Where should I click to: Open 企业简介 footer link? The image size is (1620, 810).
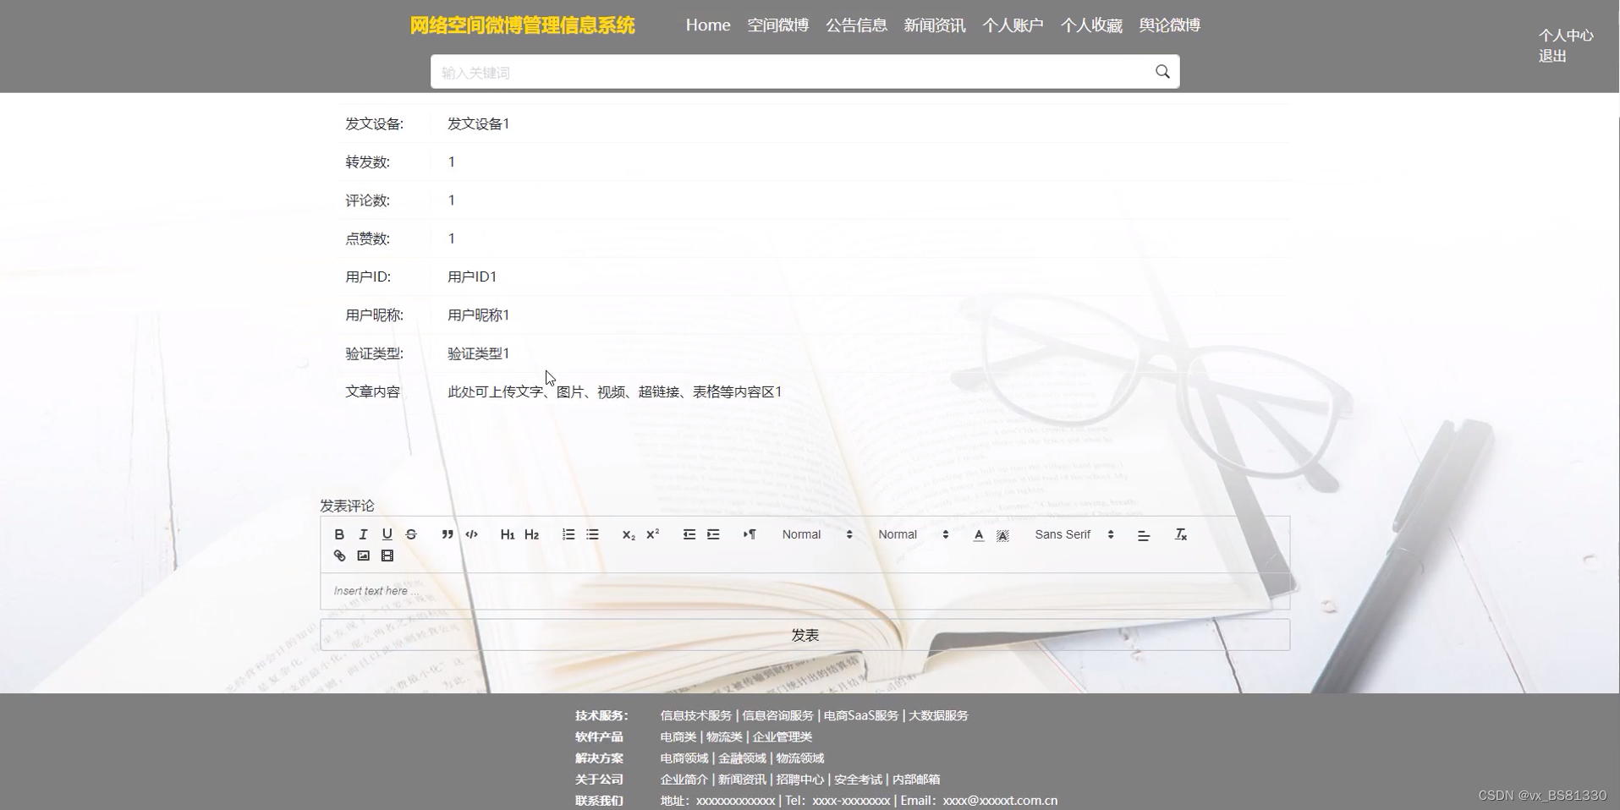684,780
